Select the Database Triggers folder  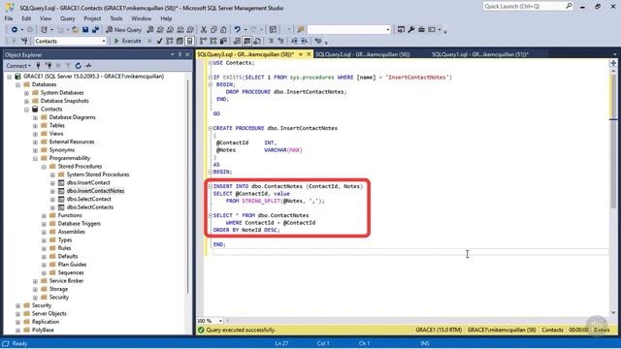[x=80, y=224]
